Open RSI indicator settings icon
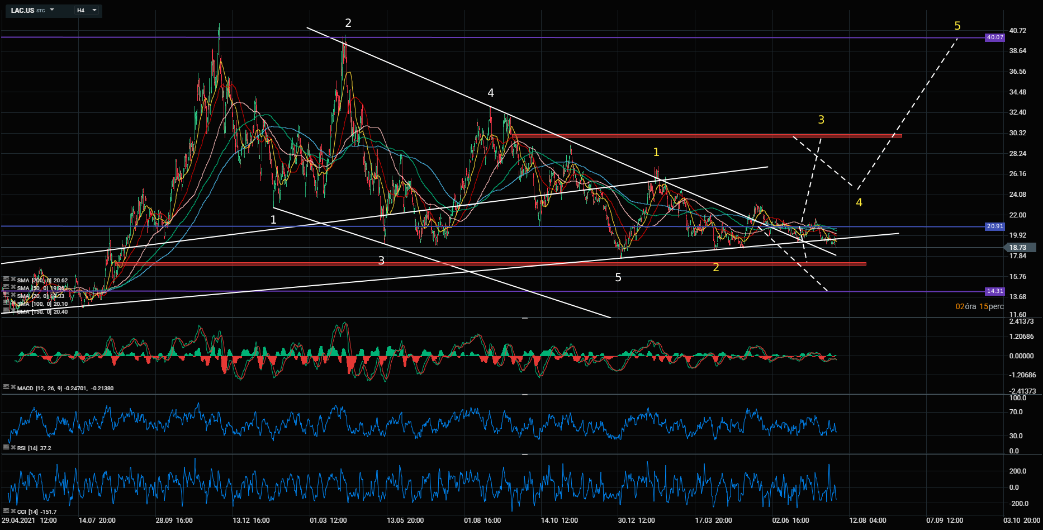Image resolution: width=1043 pixels, height=530 pixels. (6, 447)
